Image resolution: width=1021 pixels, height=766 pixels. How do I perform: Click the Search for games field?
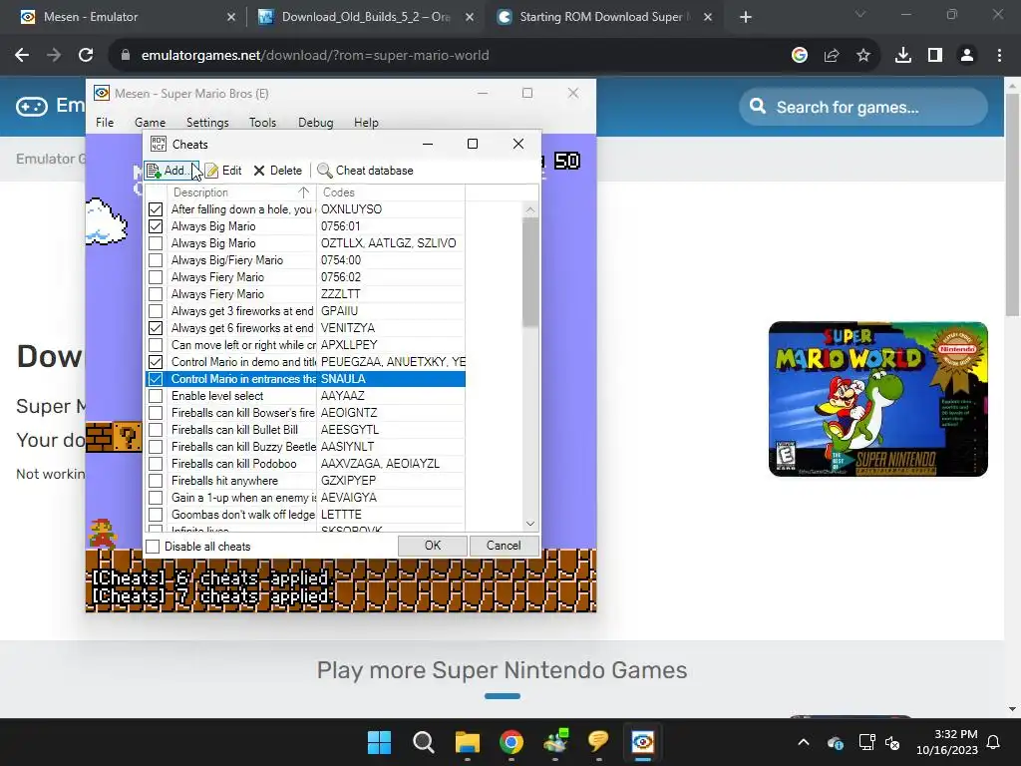[x=863, y=106]
